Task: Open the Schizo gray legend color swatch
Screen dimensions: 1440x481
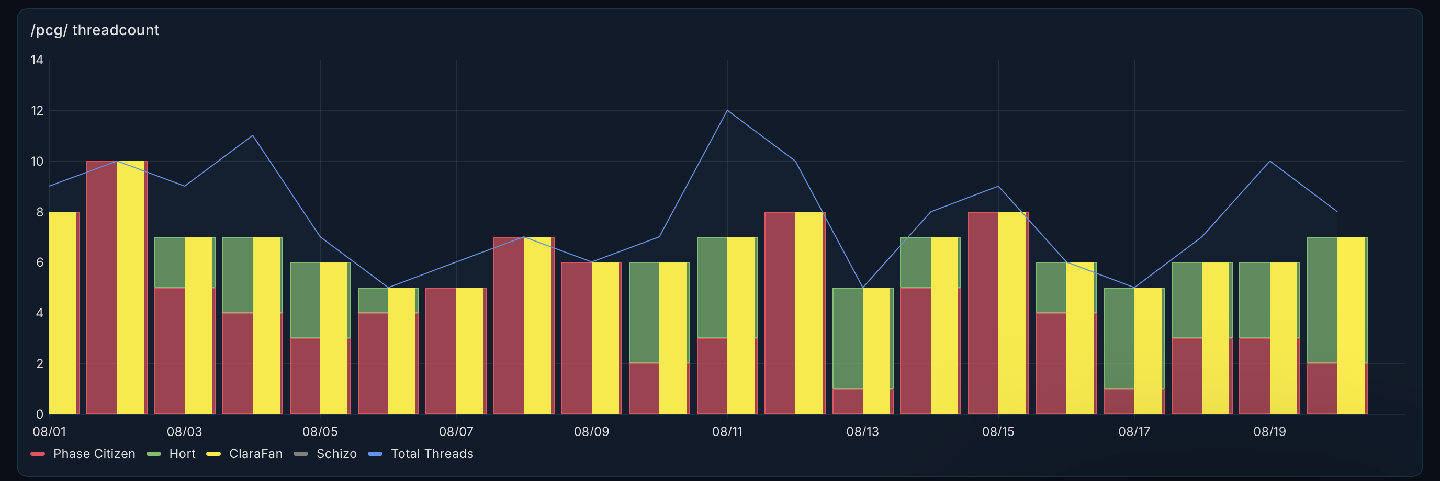Action: pos(301,454)
